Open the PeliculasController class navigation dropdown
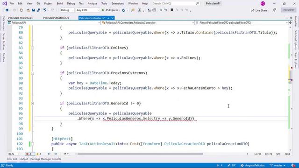The height and width of the screenshot is (168, 299). (x=148, y=23)
